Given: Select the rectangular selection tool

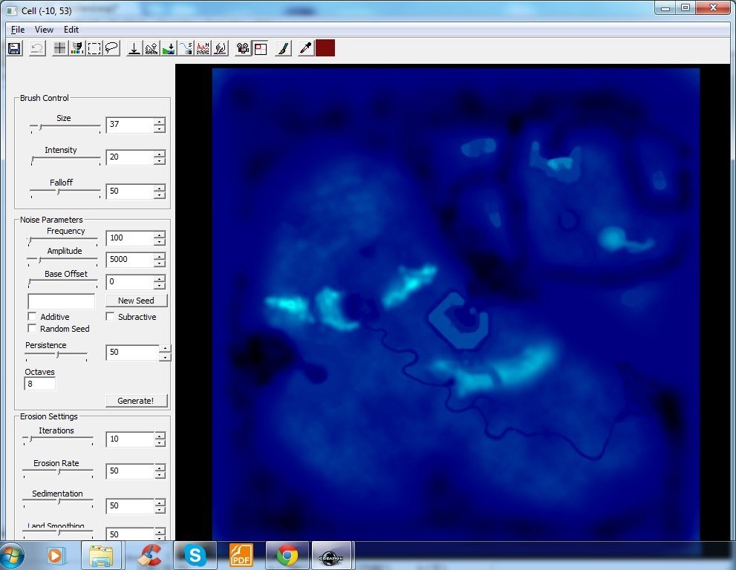Looking at the screenshot, I should coord(94,48).
